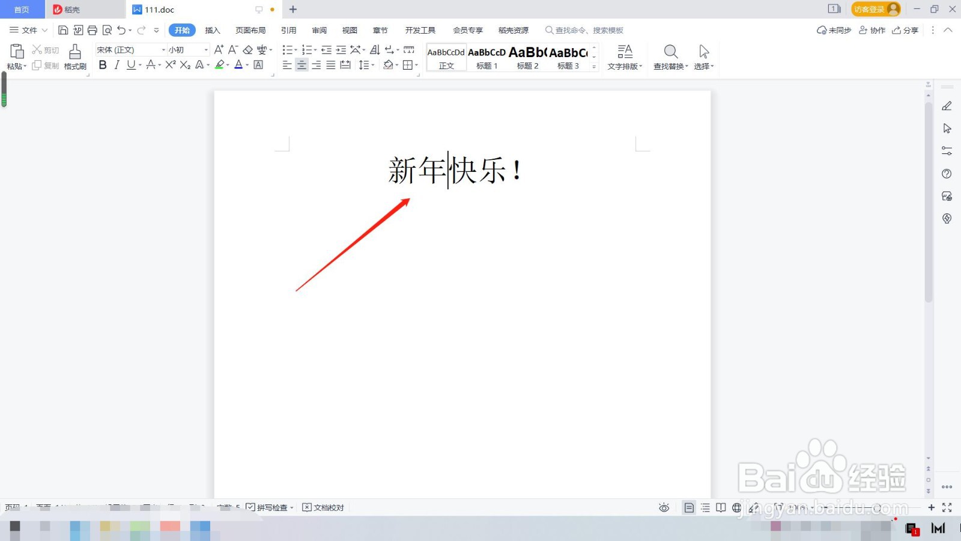
Task: Toggle Underline formatting
Action: 130,65
